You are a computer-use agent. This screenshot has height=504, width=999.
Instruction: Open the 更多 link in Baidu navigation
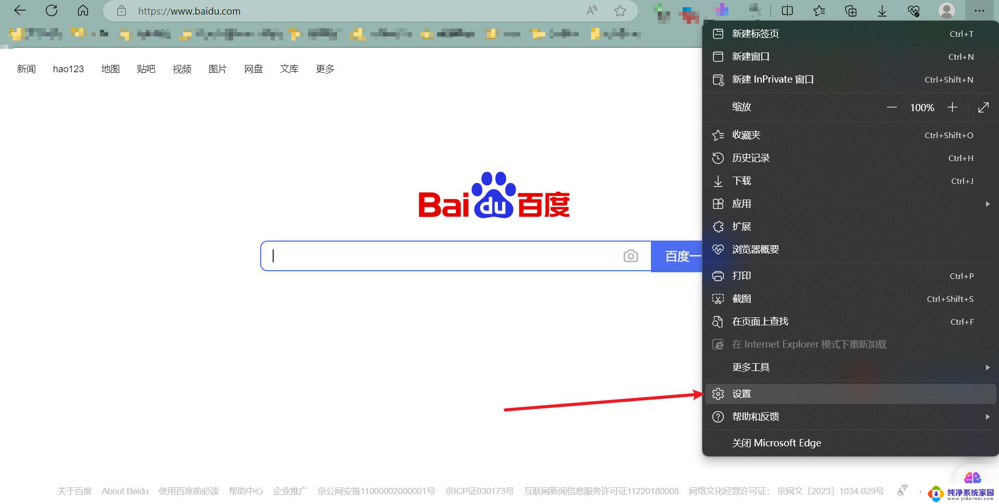coord(325,69)
